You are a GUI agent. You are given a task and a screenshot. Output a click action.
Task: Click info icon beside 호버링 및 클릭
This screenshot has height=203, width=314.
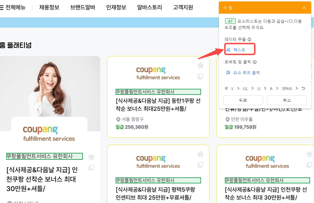(255, 62)
